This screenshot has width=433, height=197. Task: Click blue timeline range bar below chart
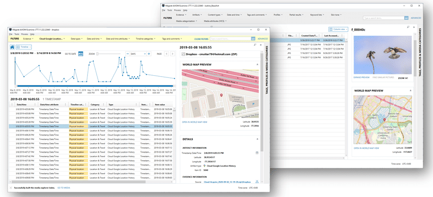point(95,86)
